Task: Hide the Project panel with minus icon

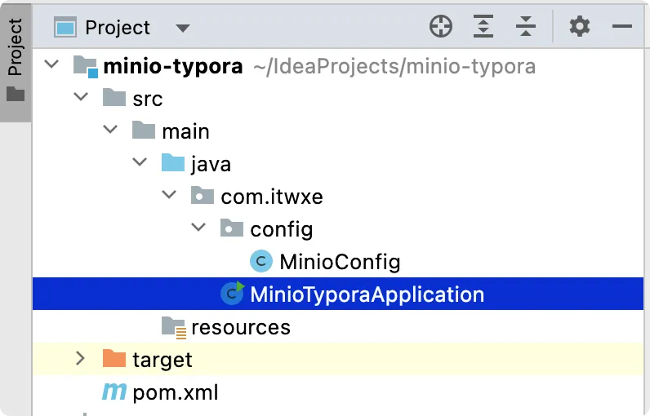Action: point(622,27)
